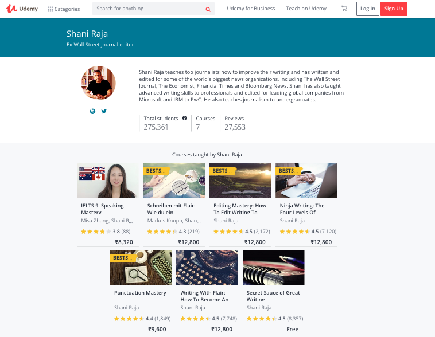Click Bestseller badge on Punctuation Mastery

(x=123, y=258)
